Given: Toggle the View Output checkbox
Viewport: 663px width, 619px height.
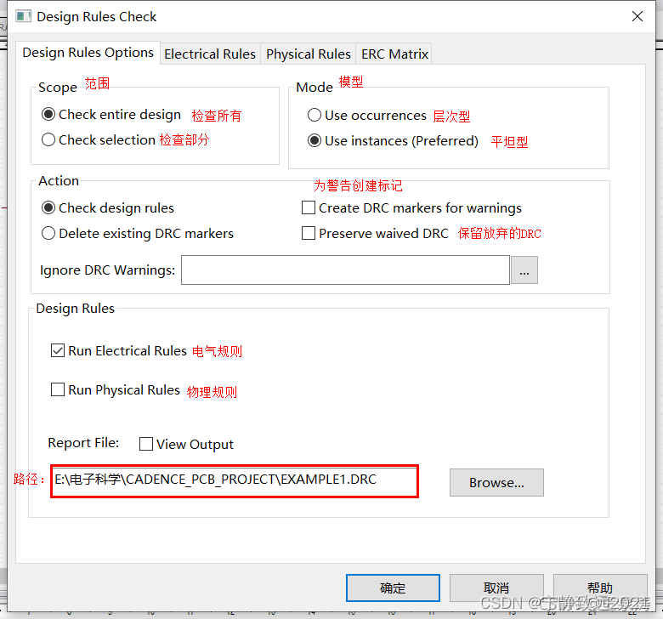Looking at the screenshot, I should [x=146, y=444].
